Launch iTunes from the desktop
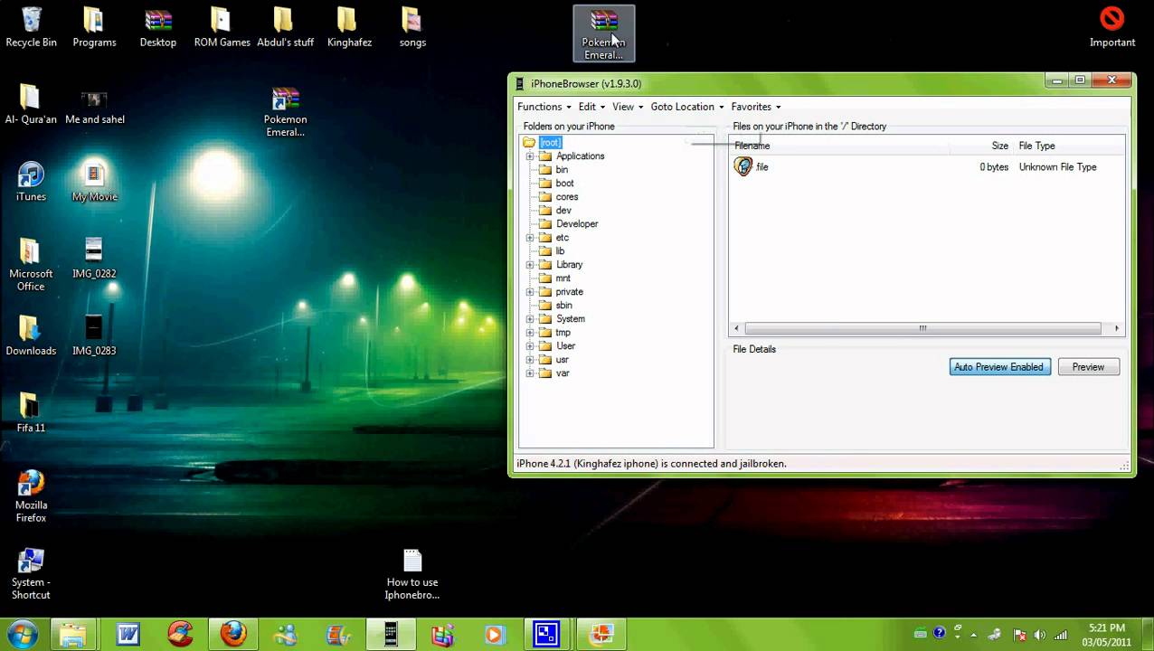 pyautogui.click(x=31, y=182)
